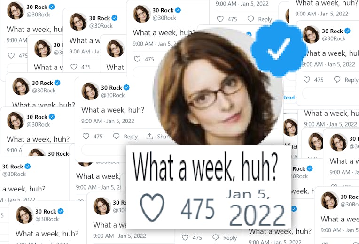Image resolution: width=359 pixels, height=244 pixels.
Task: Tap the heart icon in the central tweet
Action: 86,136
